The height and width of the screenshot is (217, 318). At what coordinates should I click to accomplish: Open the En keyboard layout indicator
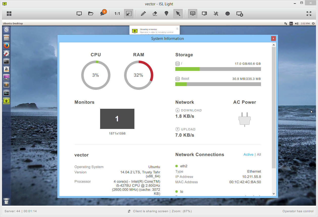tap(291, 23)
